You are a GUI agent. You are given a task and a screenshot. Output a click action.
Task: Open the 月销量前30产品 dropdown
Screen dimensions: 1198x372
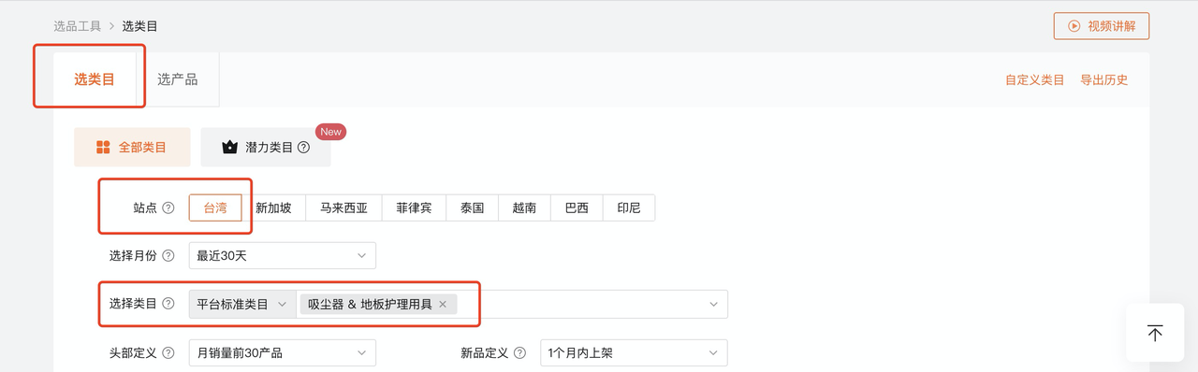(x=282, y=353)
